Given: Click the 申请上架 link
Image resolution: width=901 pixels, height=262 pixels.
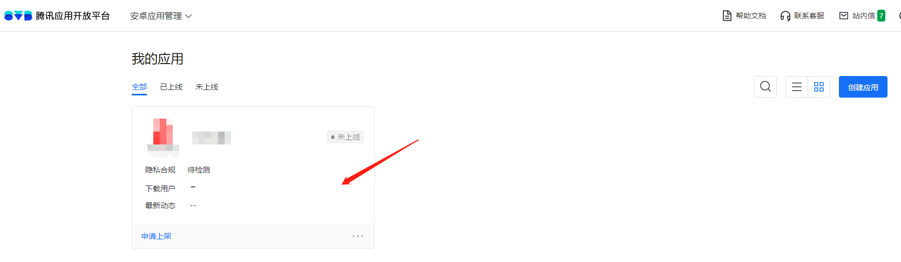Looking at the screenshot, I should coord(156,236).
